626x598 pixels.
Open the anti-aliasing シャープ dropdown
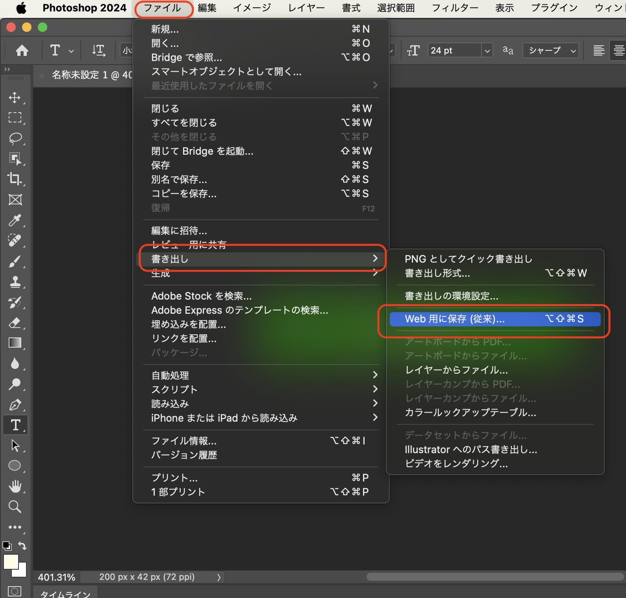551,50
